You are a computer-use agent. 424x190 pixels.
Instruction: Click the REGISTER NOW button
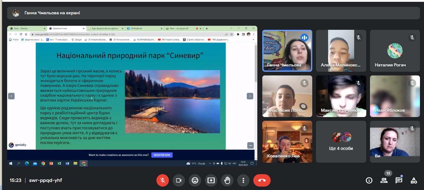[162, 155]
